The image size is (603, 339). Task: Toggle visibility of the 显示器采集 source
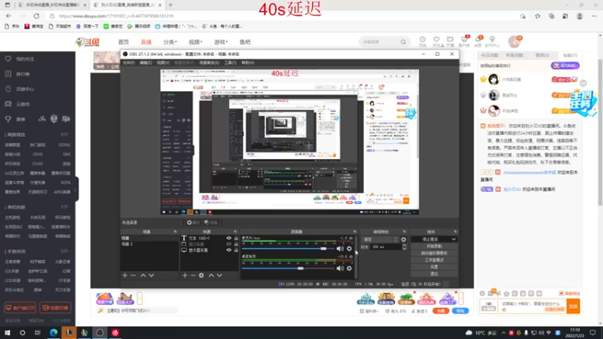point(229,250)
